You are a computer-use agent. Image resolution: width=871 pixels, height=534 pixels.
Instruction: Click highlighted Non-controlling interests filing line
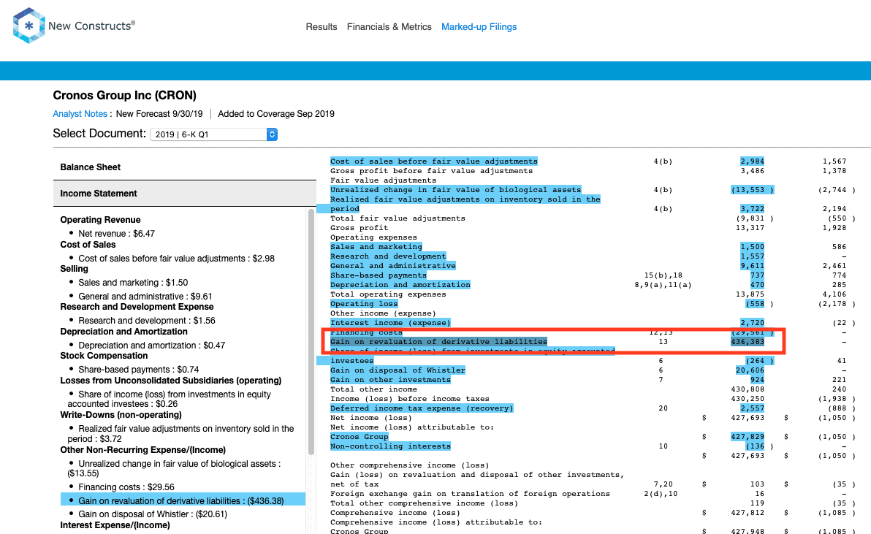point(390,446)
